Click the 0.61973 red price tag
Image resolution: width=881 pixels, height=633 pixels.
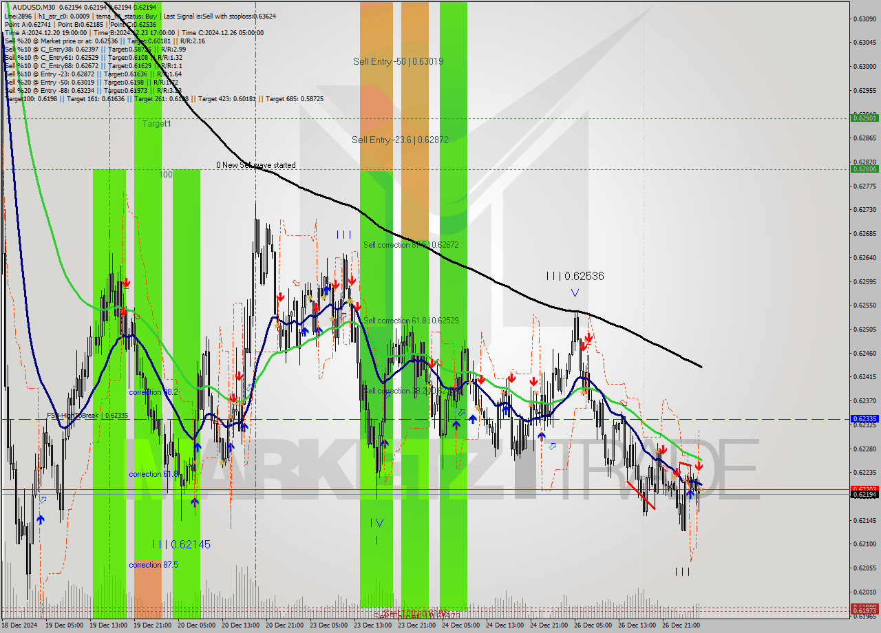[864, 610]
